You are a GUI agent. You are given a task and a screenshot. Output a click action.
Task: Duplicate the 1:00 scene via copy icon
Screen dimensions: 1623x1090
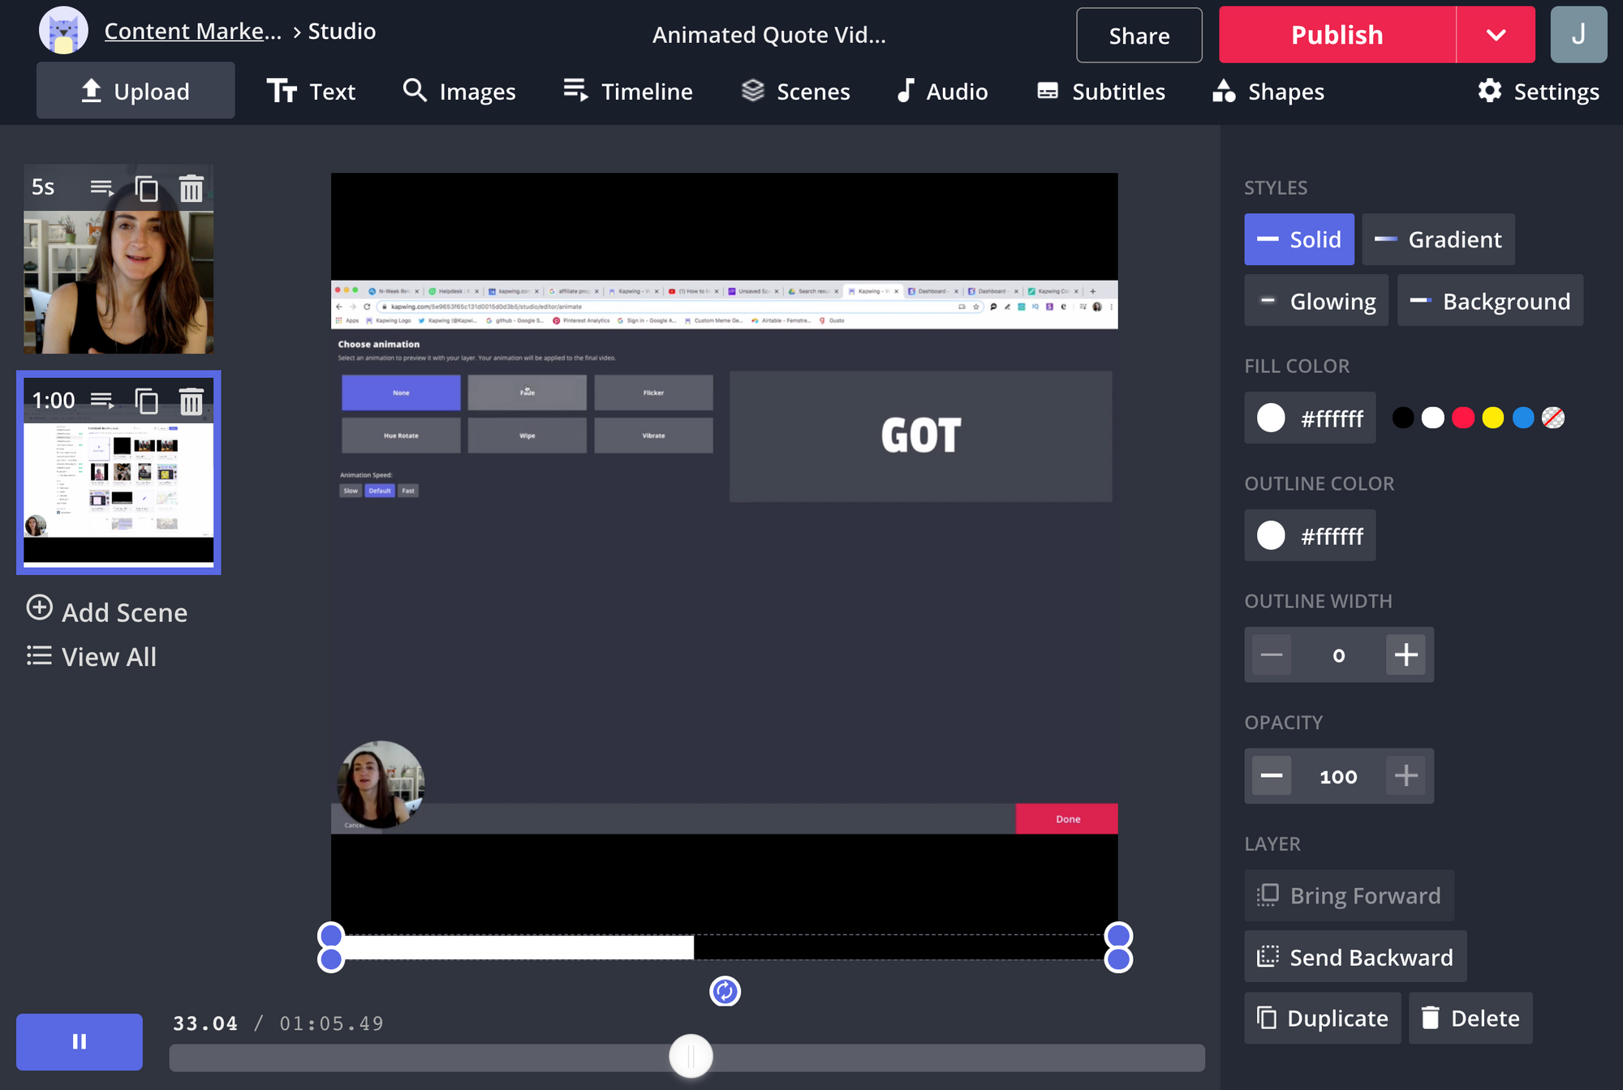[x=146, y=401]
